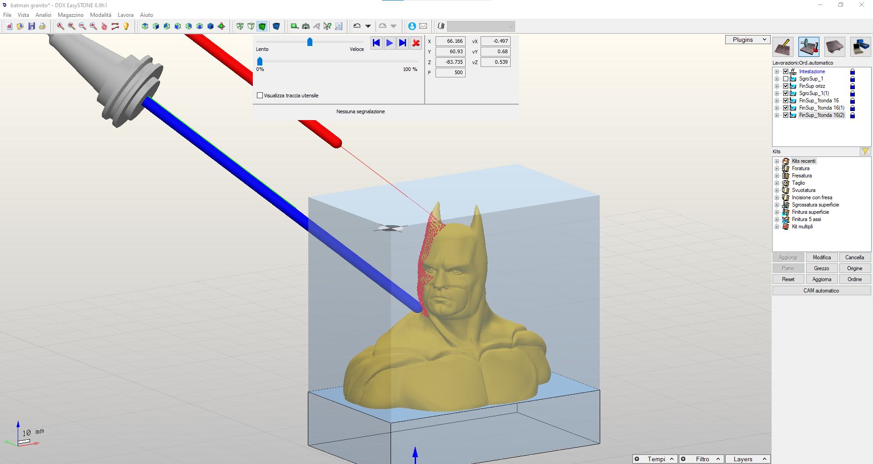Expand the Kits recenti node
The height and width of the screenshot is (464, 873).
tap(777, 161)
